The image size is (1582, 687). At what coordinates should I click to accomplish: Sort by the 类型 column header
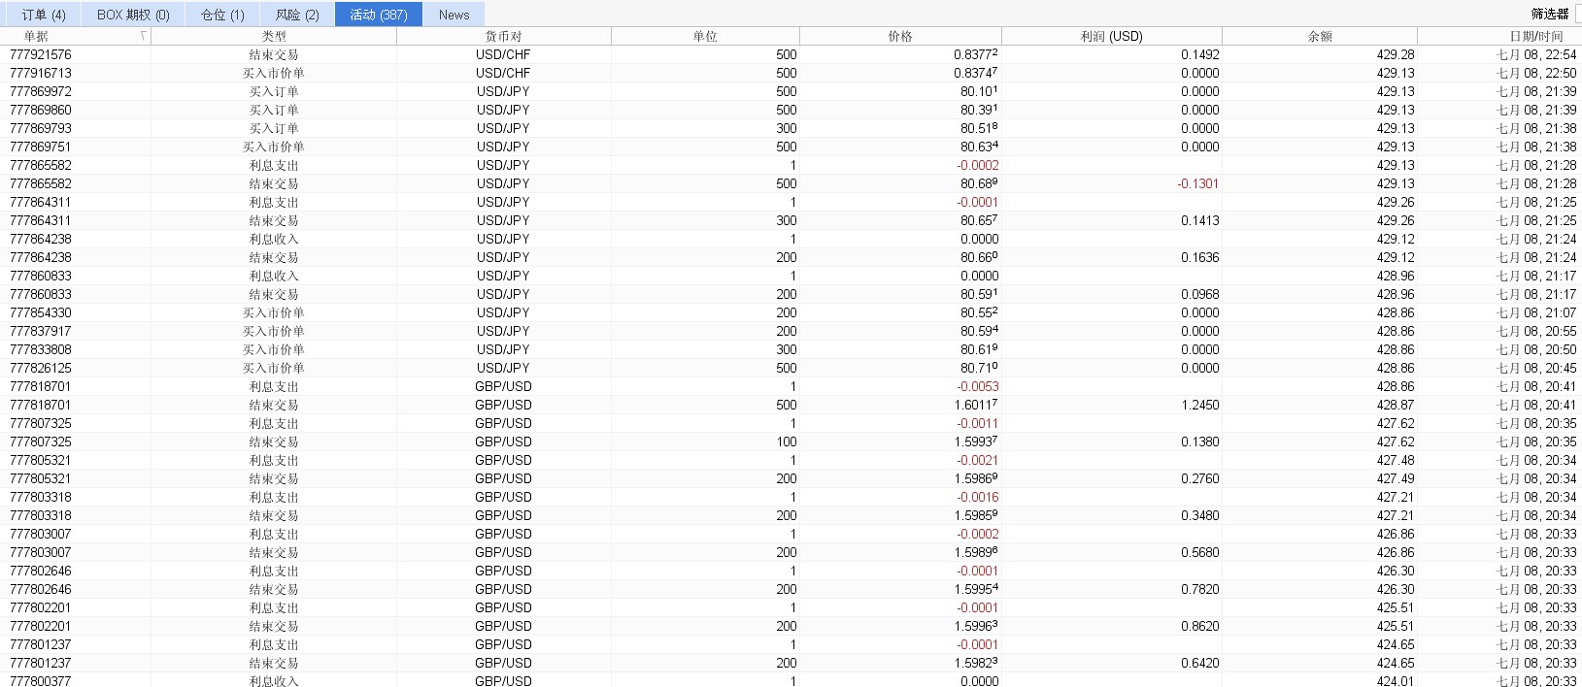tap(274, 37)
